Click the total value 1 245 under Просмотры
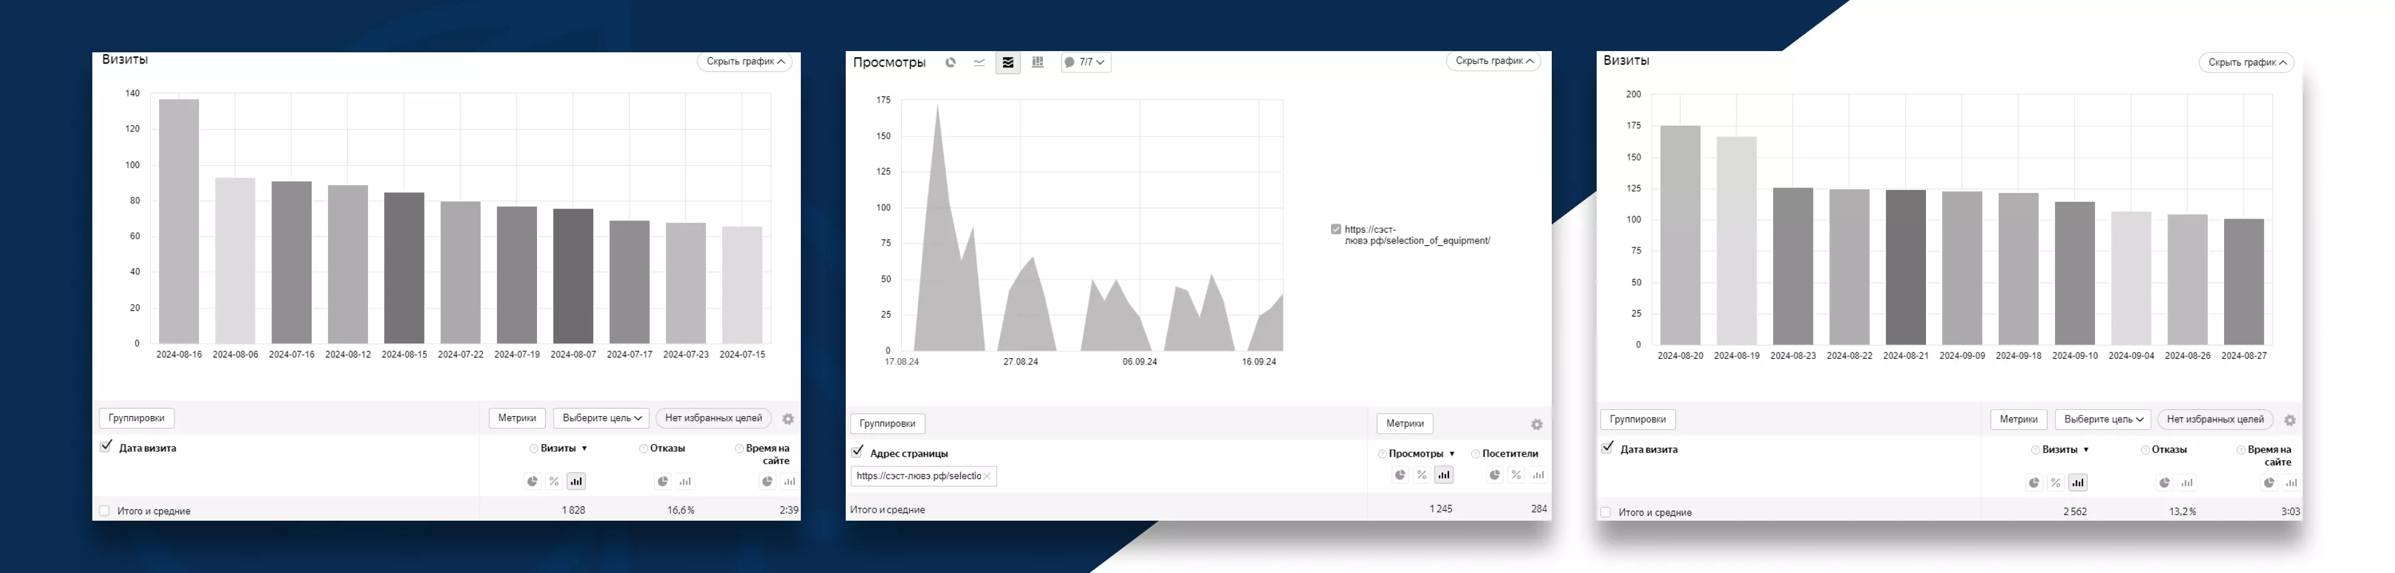The image size is (2395, 573). pyautogui.click(x=1441, y=509)
